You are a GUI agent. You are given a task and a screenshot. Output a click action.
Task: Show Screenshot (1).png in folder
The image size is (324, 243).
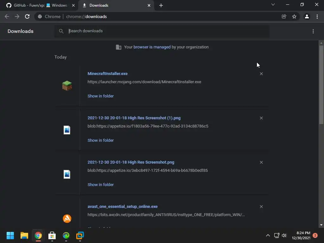coord(101,140)
